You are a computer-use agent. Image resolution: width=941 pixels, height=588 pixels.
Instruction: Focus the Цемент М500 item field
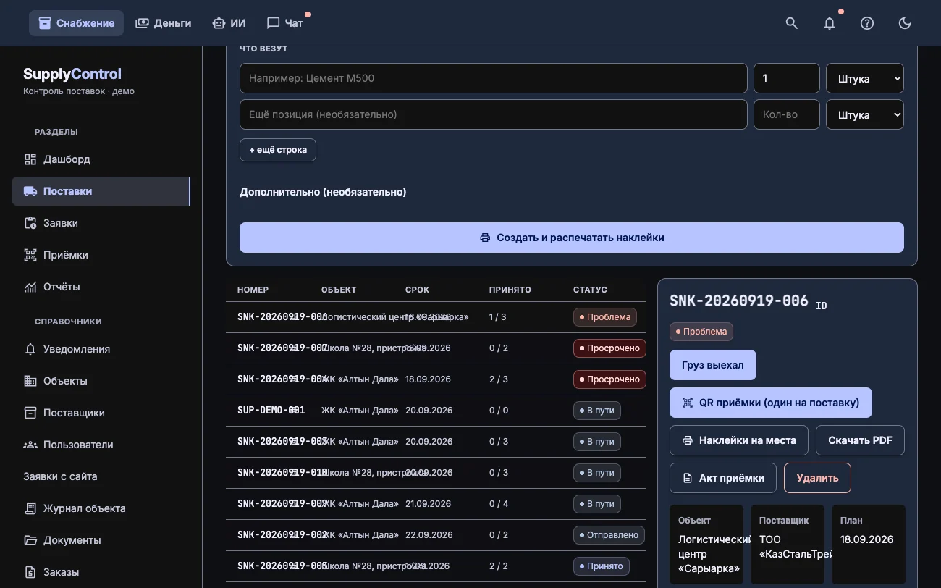[x=494, y=78]
